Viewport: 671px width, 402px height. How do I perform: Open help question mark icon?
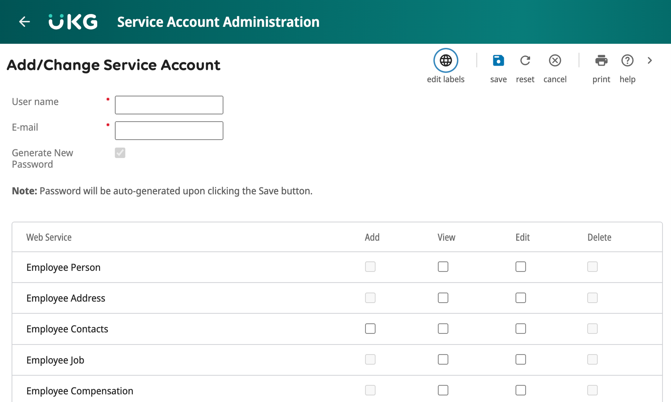click(627, 61)
